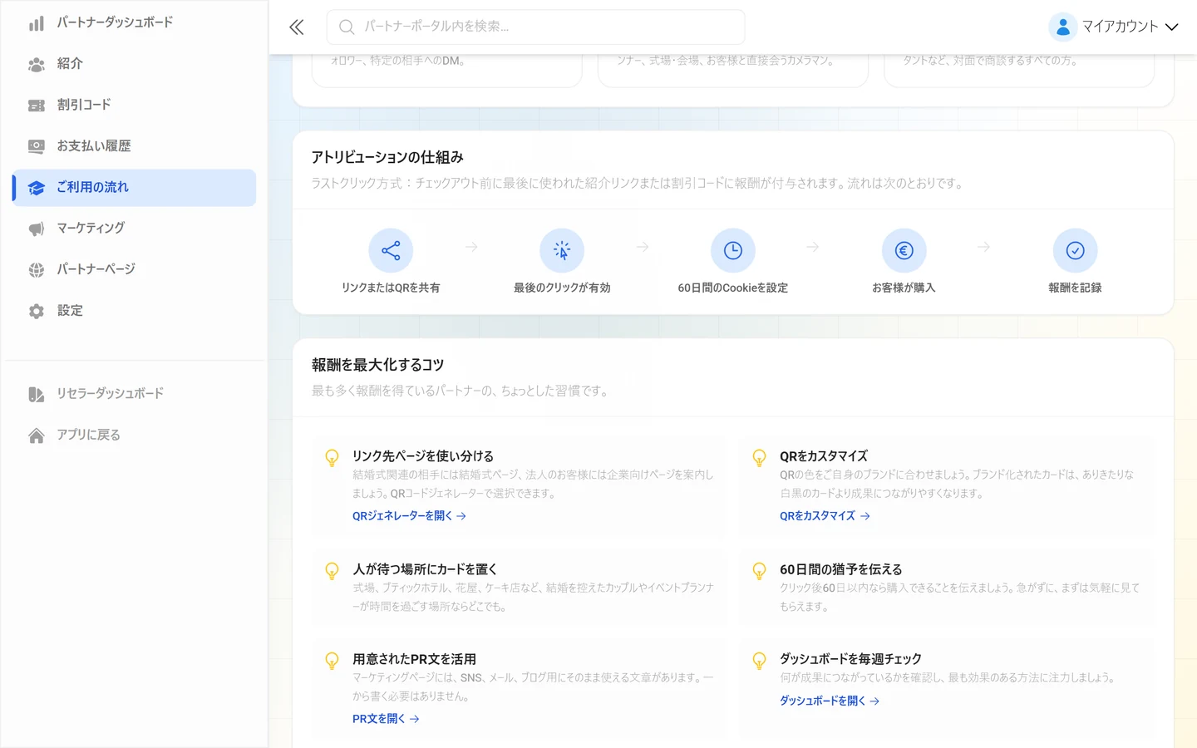Image resolution: width=1197 pixels, height=748 pixels.
Task: Click the 人が待つ場所にカードを置く tip heading
Action: [x=425, y=569]
